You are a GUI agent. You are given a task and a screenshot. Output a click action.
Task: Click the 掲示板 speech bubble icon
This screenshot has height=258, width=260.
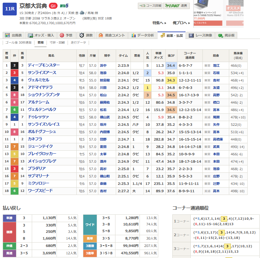[221, 35]
